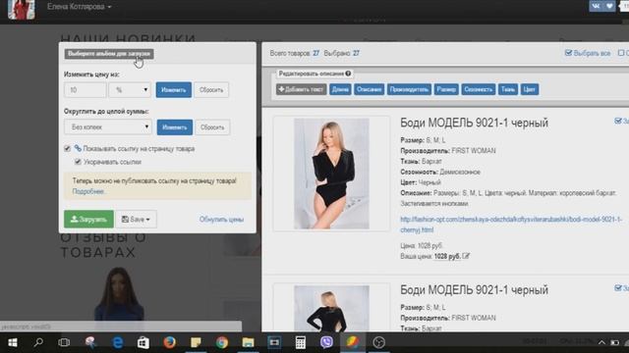Screen dimensions: 629x353
Task: Insert the Размер description tag
Action: pos(446,89)
